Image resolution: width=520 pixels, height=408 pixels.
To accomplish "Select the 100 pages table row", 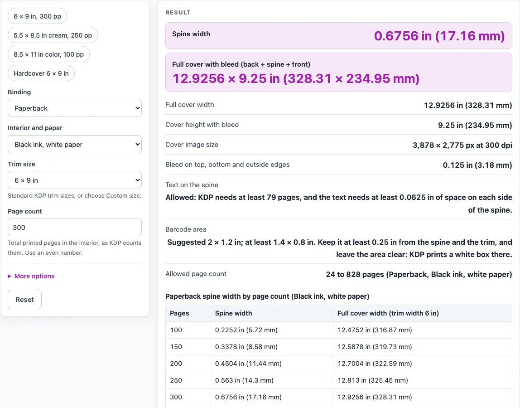I will (x=339, y=330).
